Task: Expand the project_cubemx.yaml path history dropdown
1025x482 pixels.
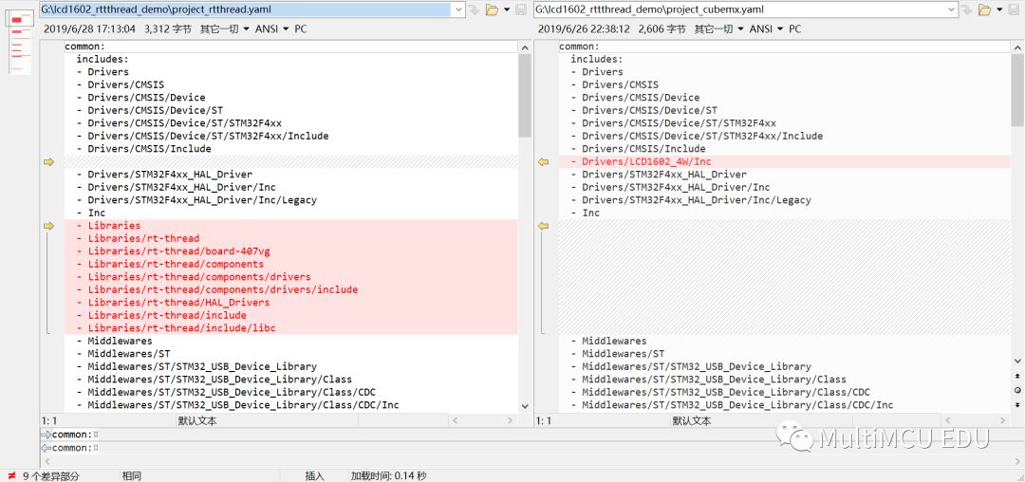Action: tap(953, 9)
